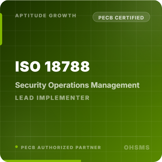162x162 pixels.
Task: Click the green dot before PECB Authorized Partner
Action: point(16,147)
